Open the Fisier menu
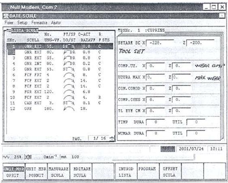This screenshot has width=228, height=183. tap(9, 23)
